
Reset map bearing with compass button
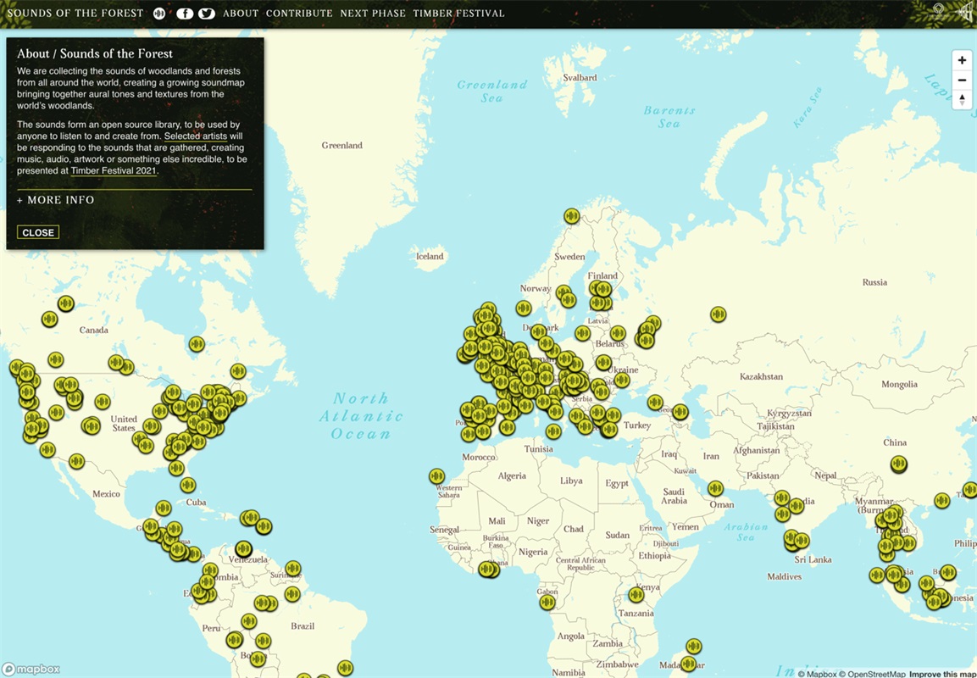point(962,100)
